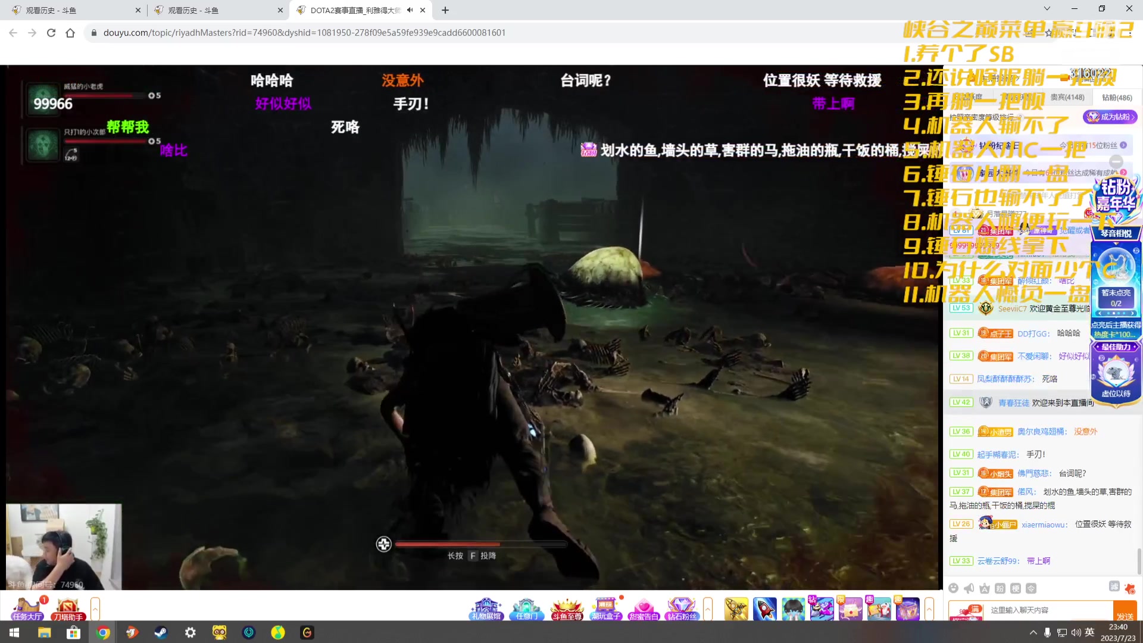
Task: Open the 钻石粉丝 diamond fans icon
Action: 682,608
